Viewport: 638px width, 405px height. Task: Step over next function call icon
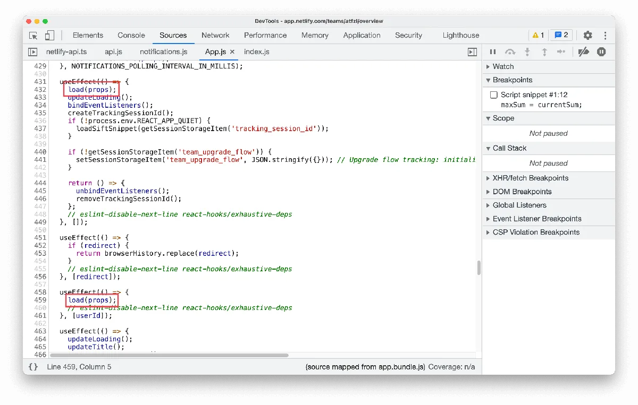point(510,52)
